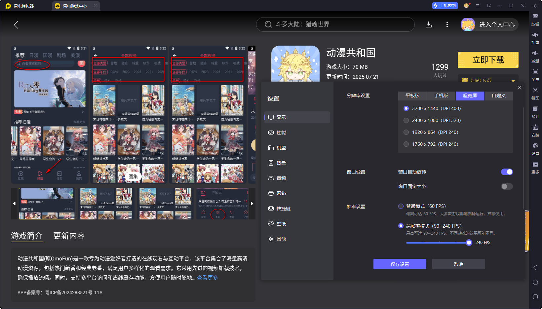Click the 图集 gallery label
Viewport: 542px width, 309px height.
pyautogui.click(x=133, y=176)
